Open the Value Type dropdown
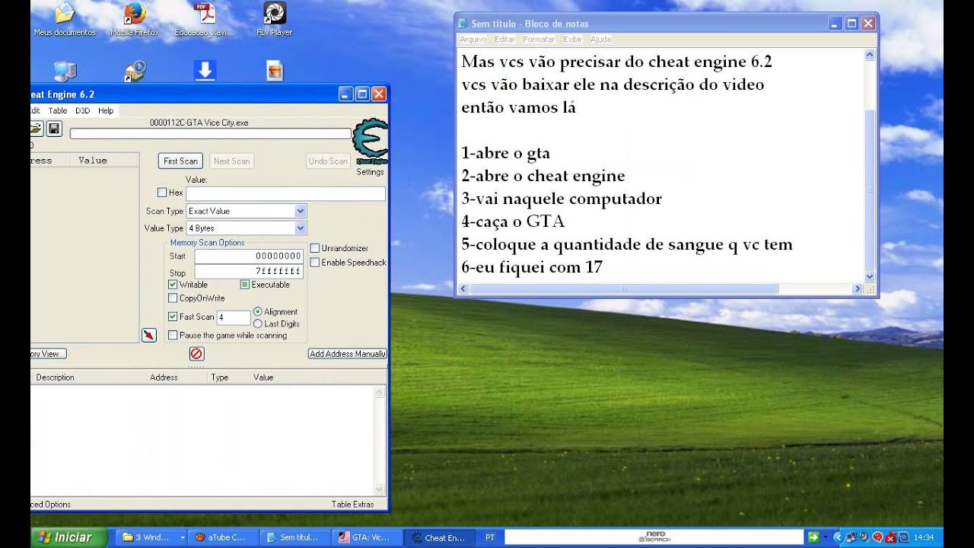This screenshot has height=548, width=974. pos(300,228)
